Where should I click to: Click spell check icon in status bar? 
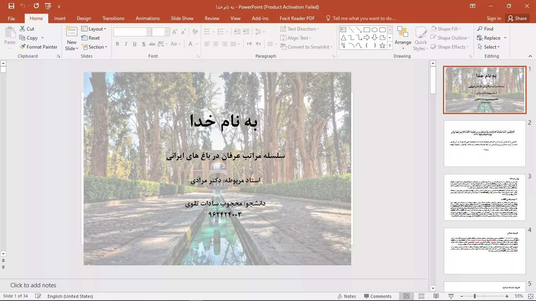(38, 296)
